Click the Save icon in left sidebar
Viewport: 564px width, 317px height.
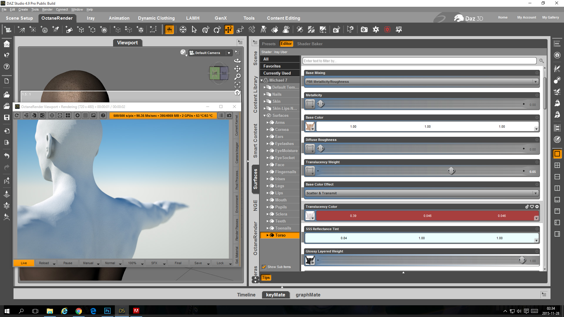coord(7,117)
